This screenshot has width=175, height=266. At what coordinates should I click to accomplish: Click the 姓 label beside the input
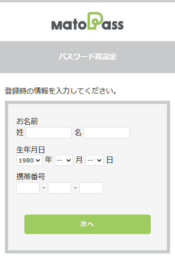(20, 132)
